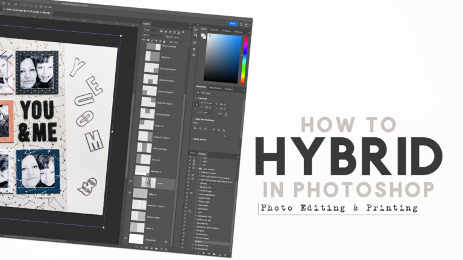Add a layer mask from Layers footer
Viewport: 463px width, 260px height.
click(x=146, y=247)
